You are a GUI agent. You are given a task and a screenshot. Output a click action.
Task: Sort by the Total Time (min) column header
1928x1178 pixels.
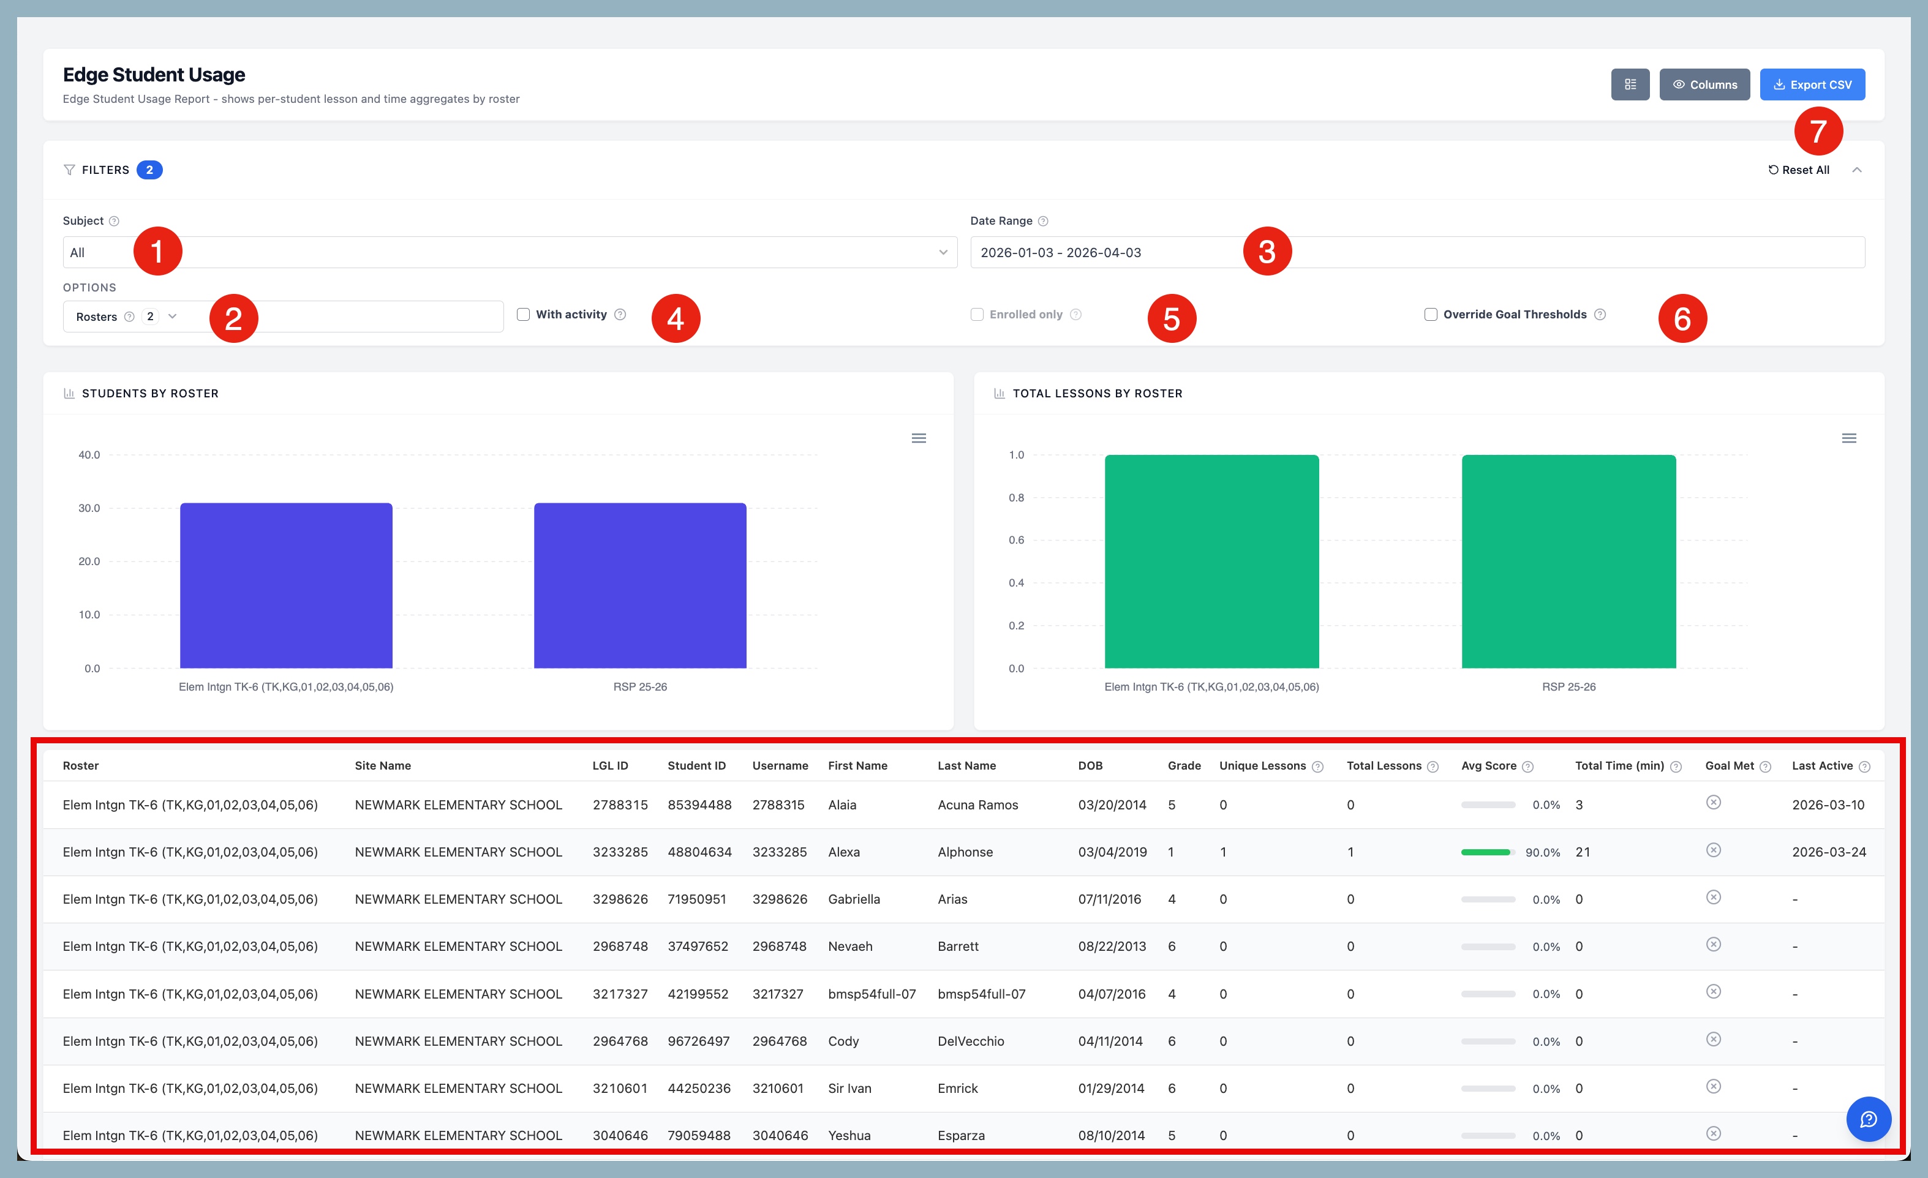coord(1619,766)
